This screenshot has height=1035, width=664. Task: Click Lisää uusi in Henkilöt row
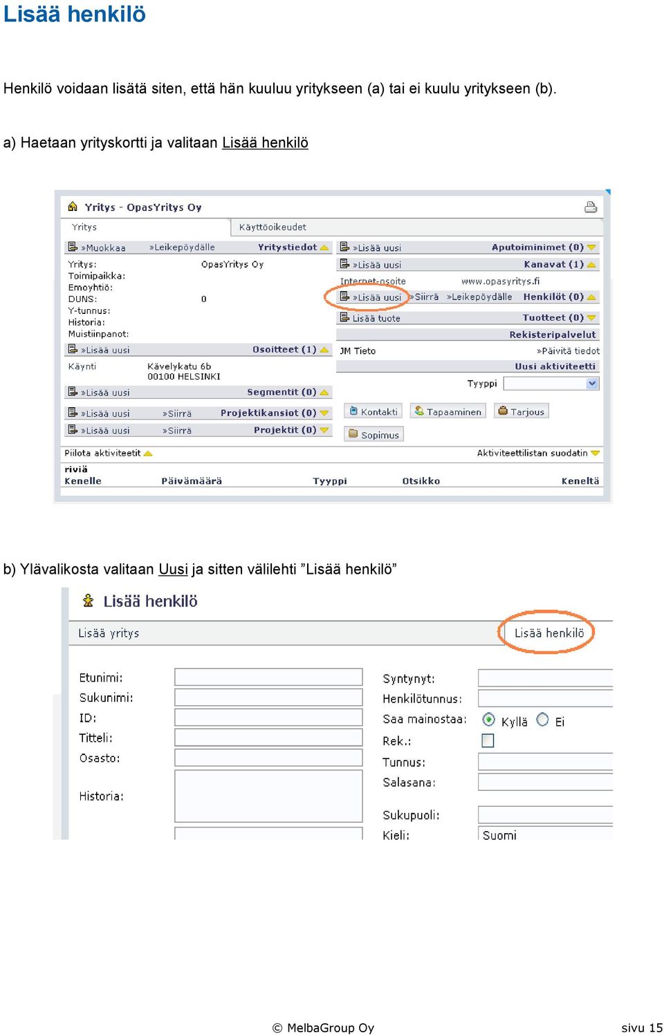click(x=377, y=297)
